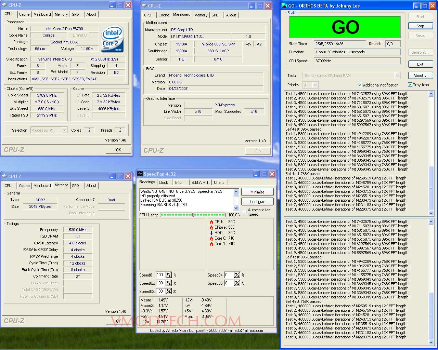Toggle the Tray Icon checkbox in ORTHOS

410,84
